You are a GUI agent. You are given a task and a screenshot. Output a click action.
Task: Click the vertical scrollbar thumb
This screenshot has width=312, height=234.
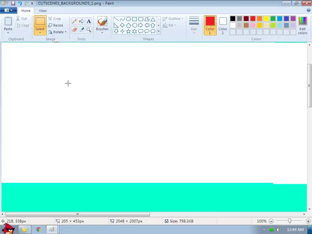310,86
